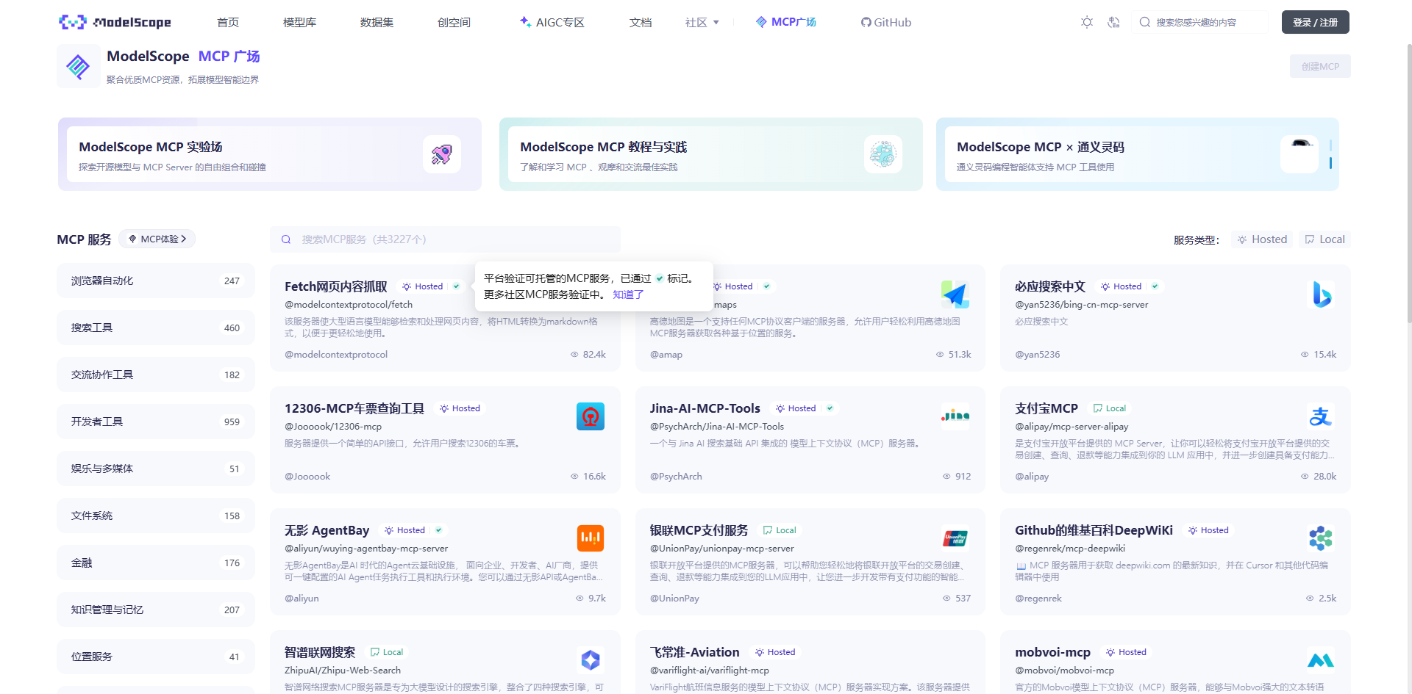Image resolution: width=1412 pixels, height=694 pixels.
Task: Click the page vertical scrollbar
Action: pos(1408,184)
